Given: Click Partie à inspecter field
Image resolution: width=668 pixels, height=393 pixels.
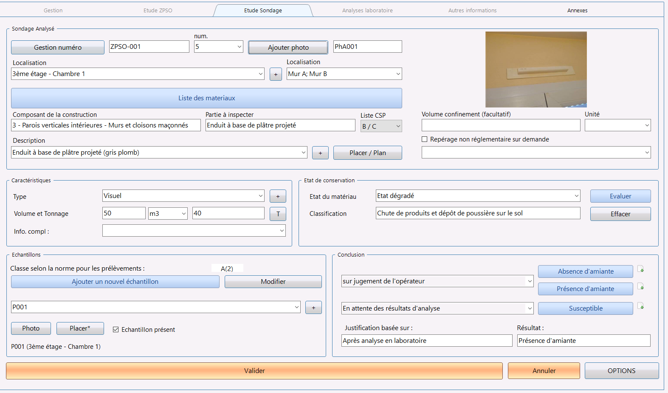Looking at the screenshot, I should click(280, 125).
